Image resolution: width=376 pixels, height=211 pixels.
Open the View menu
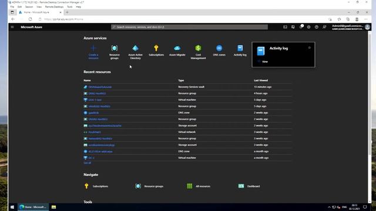coord(39,6)
